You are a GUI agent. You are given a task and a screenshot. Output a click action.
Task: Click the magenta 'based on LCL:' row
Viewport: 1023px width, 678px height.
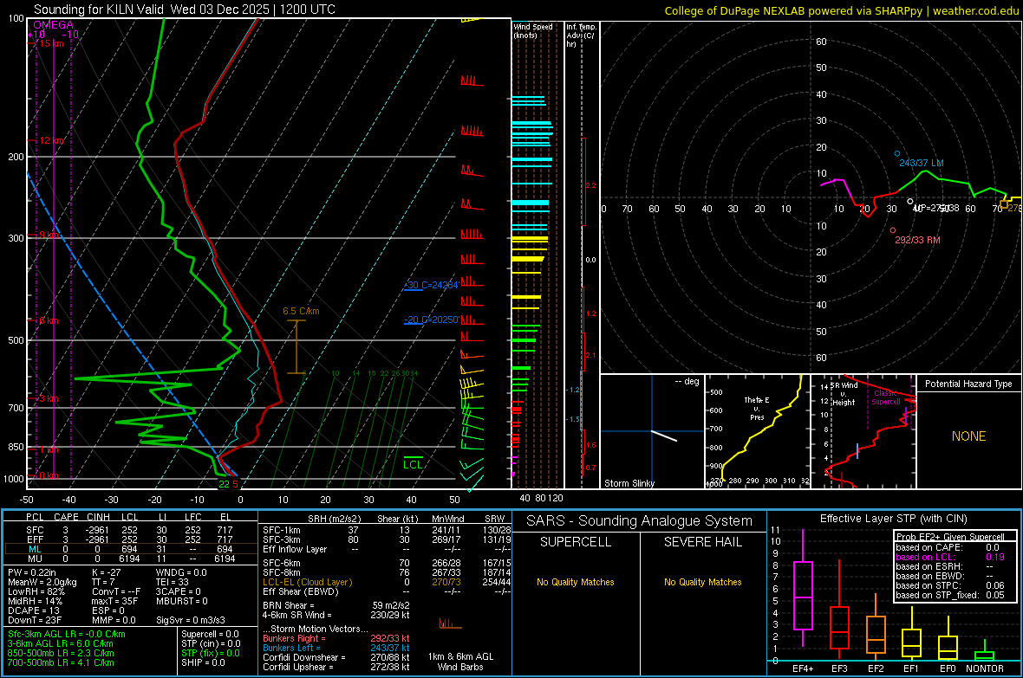tap(950, 557)
